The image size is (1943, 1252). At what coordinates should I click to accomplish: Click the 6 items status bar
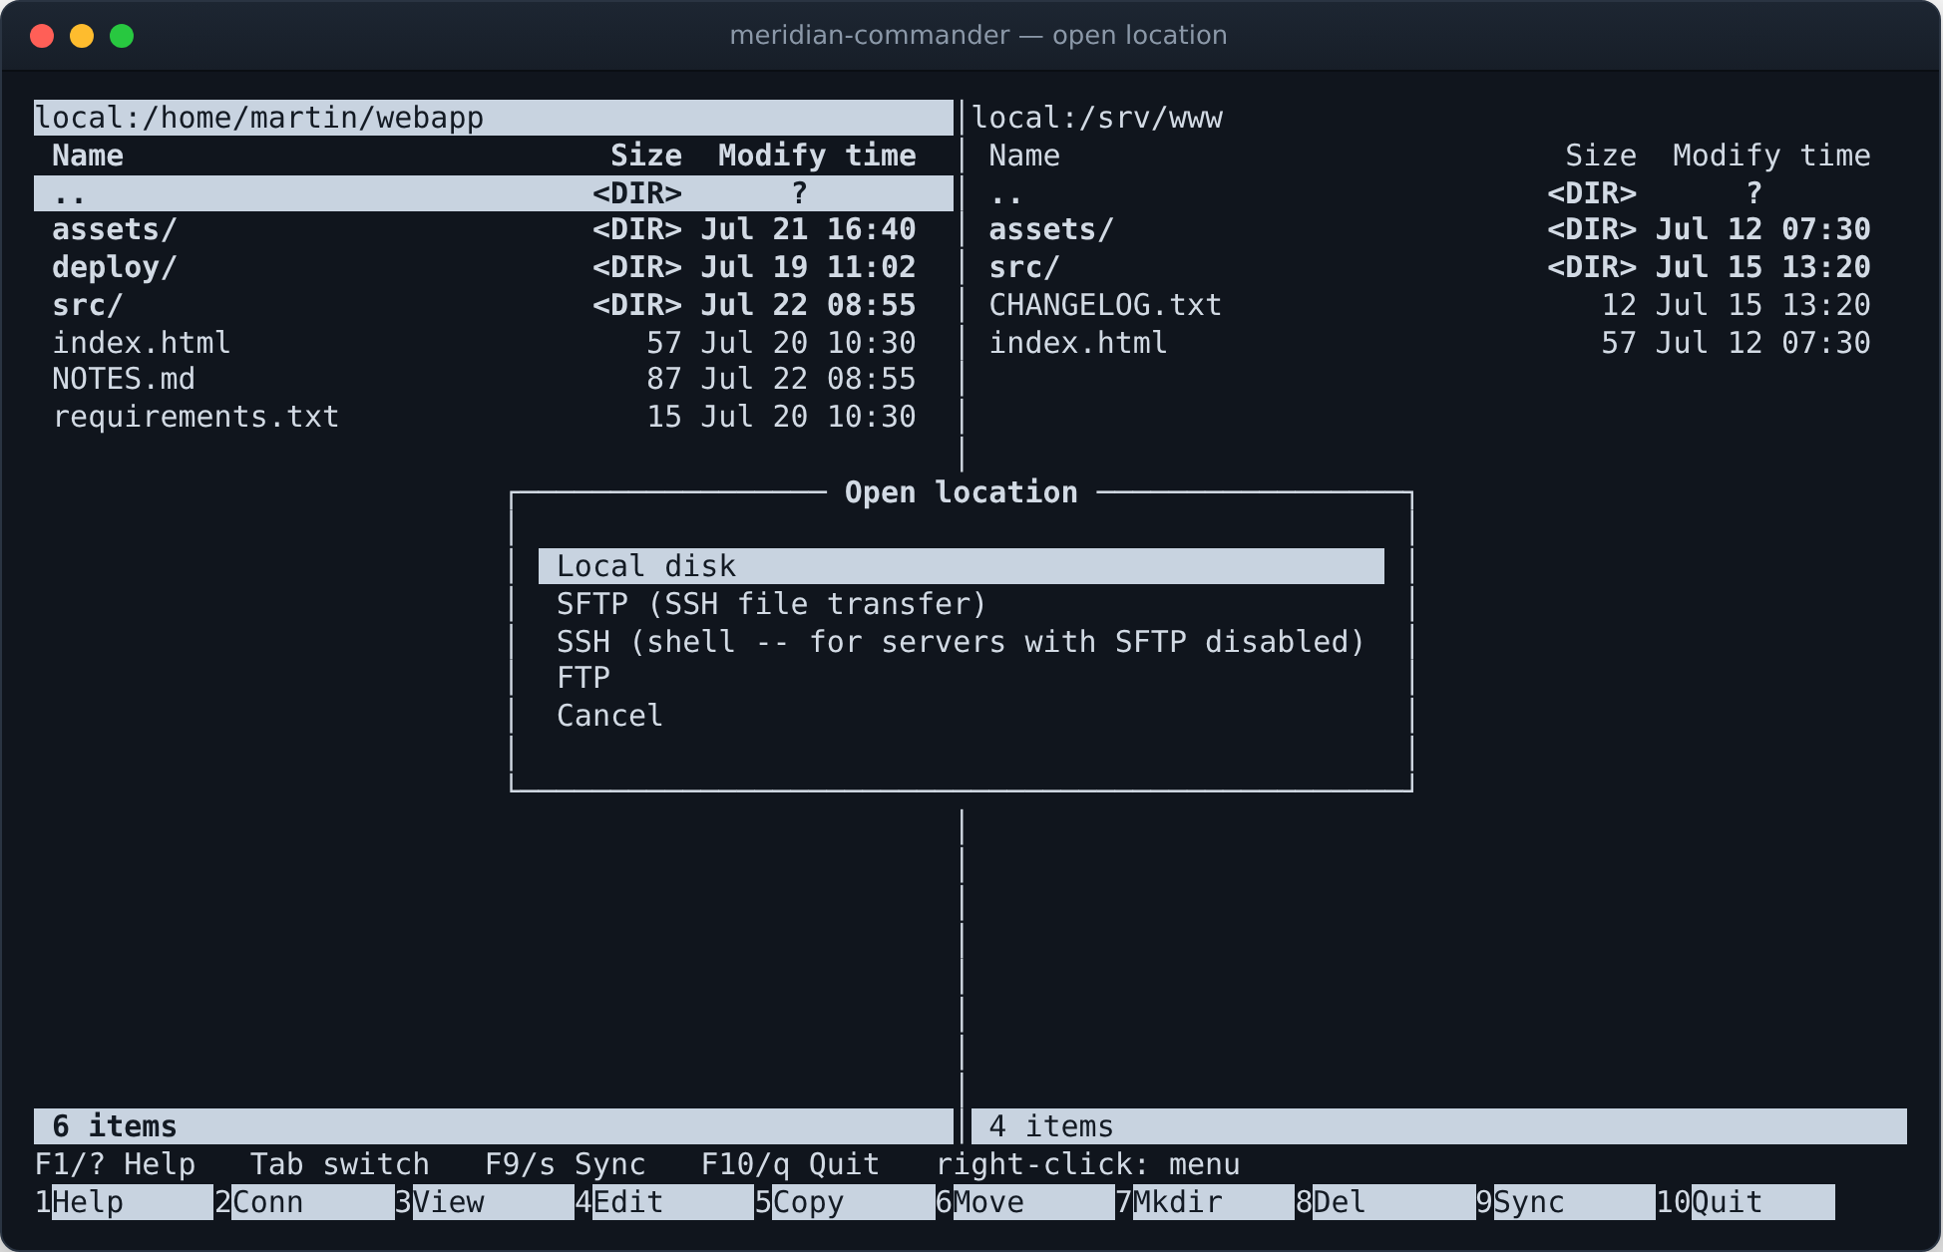coord(494,1126)
